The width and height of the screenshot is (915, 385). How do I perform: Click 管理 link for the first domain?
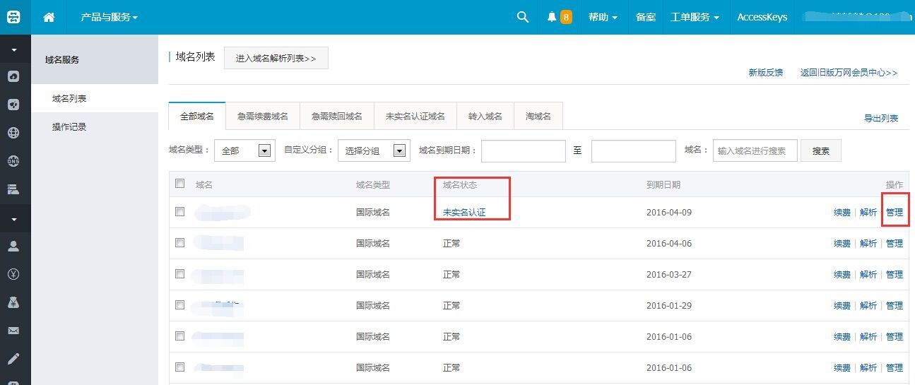click(x=895, y=212)
